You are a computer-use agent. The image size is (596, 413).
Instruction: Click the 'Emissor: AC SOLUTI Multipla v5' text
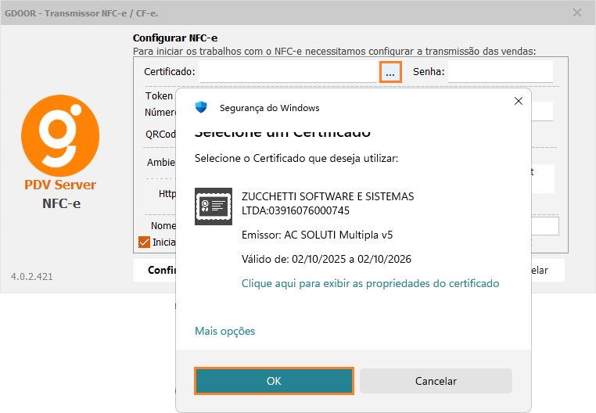pyautogui.click(x=318, y=235)
